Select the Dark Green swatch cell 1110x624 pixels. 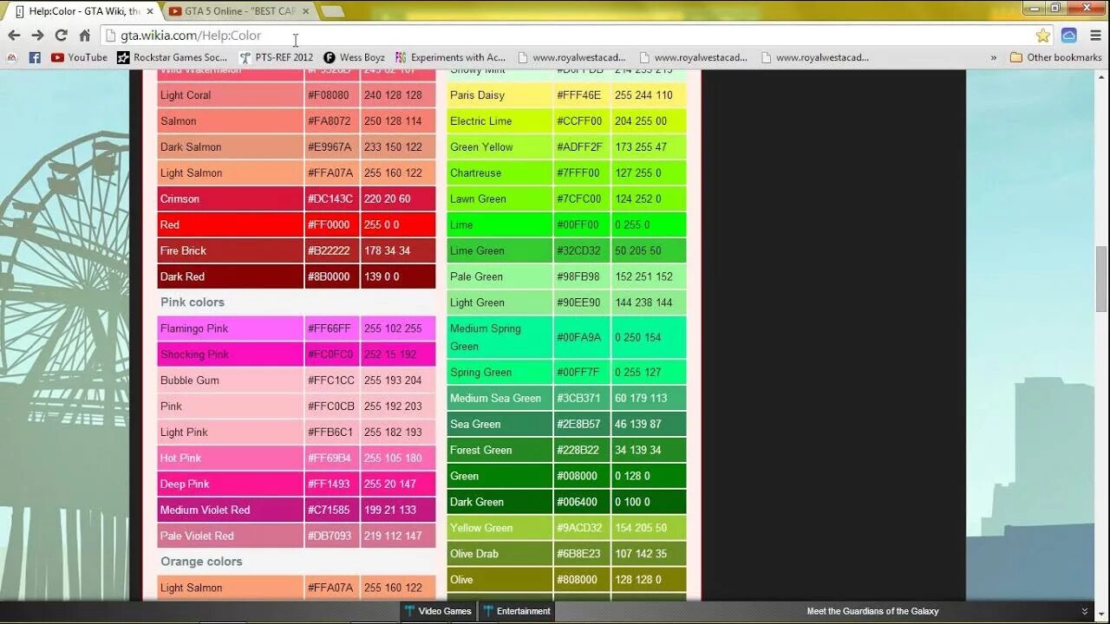pyautogui.click(x=499, y=501)
